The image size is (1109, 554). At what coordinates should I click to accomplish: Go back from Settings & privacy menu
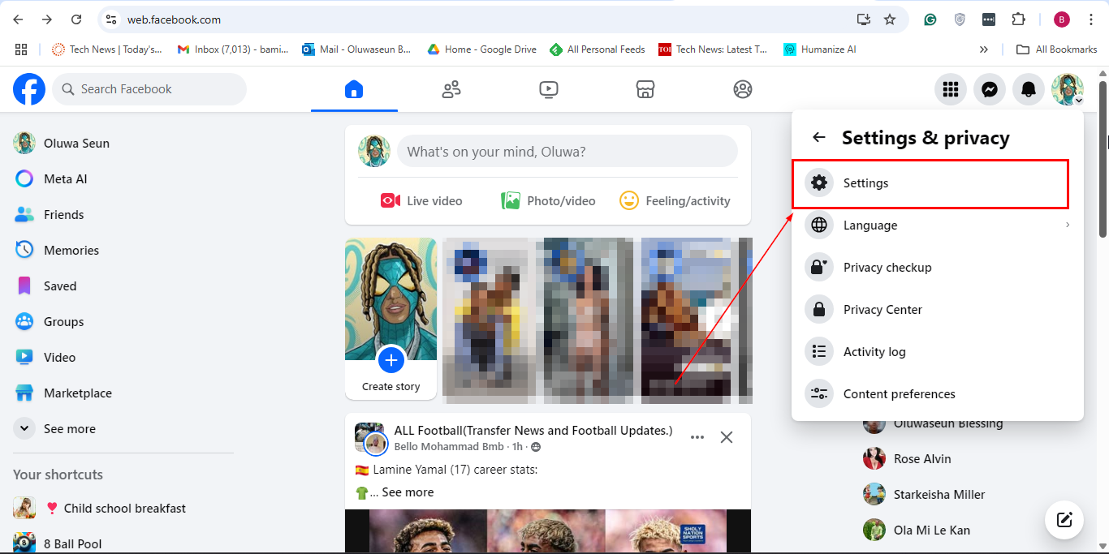click(819, 138)
